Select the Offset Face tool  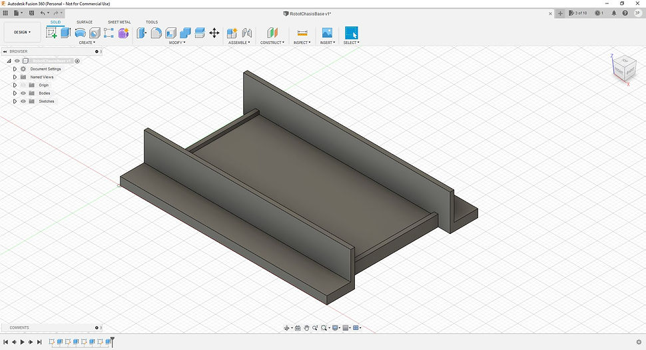200,33
